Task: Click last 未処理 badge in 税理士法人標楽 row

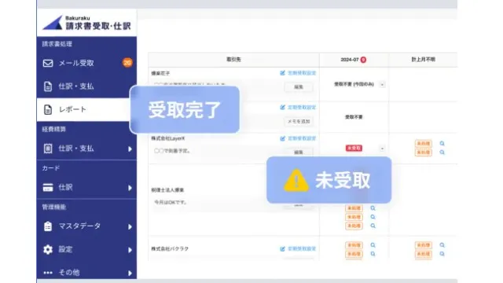Action: pos(354,226)
